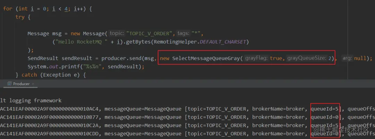Click the "topic:" parameter hint
Viewport: 375px width, 139px height.
(117, 34)
